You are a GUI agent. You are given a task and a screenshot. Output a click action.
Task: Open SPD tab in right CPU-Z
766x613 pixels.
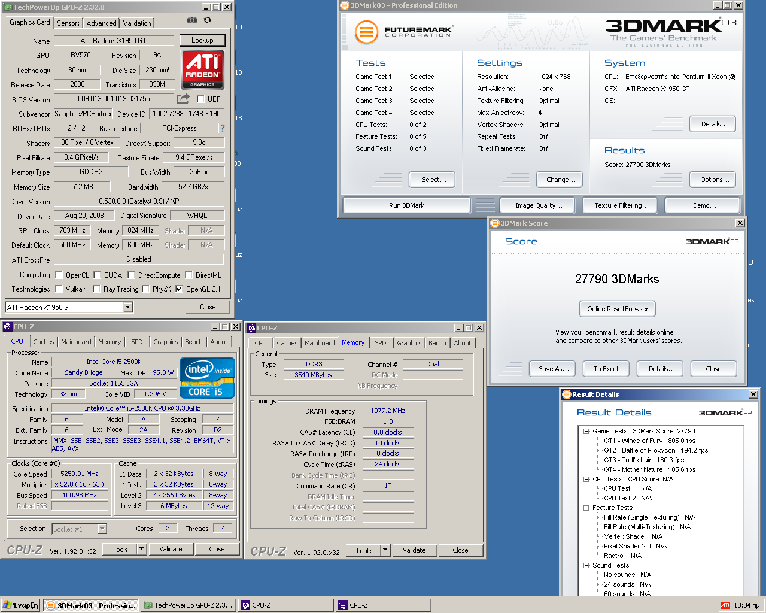click(381, 343)
